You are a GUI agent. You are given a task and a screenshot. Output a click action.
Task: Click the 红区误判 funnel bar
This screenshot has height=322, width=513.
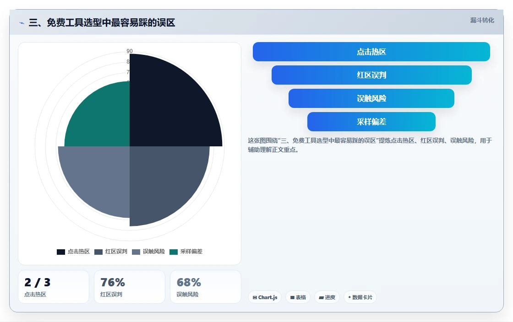coord(371,75)
